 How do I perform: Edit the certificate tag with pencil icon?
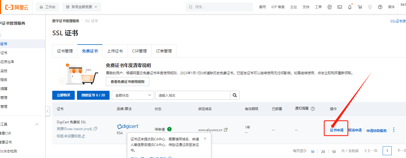coord(83,136)
